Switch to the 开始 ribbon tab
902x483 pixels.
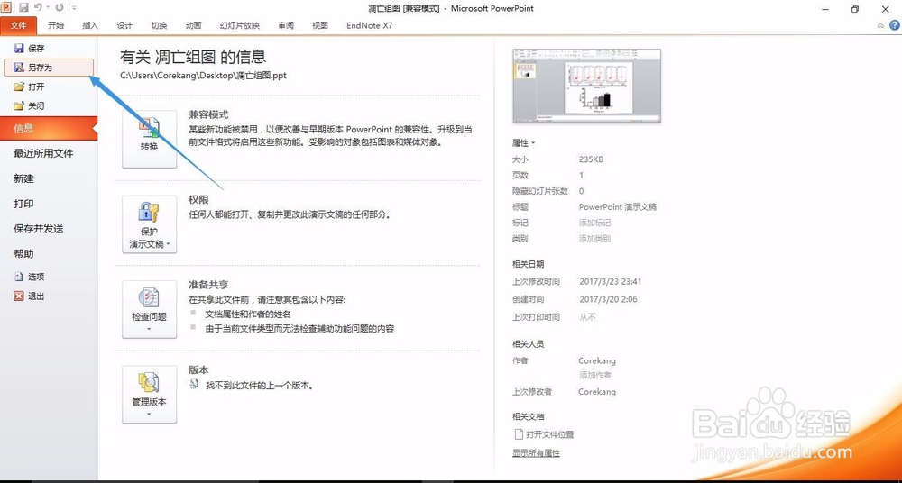click(x=56, y=25)
